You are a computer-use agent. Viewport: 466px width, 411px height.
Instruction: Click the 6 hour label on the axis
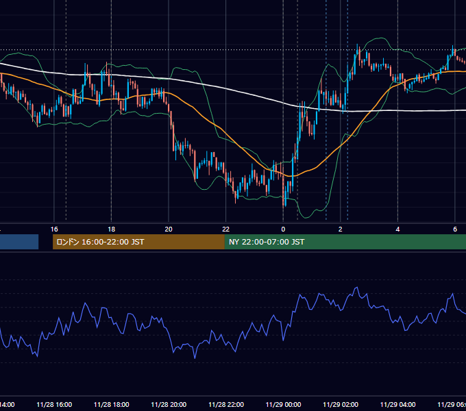[x=455, y=229]
